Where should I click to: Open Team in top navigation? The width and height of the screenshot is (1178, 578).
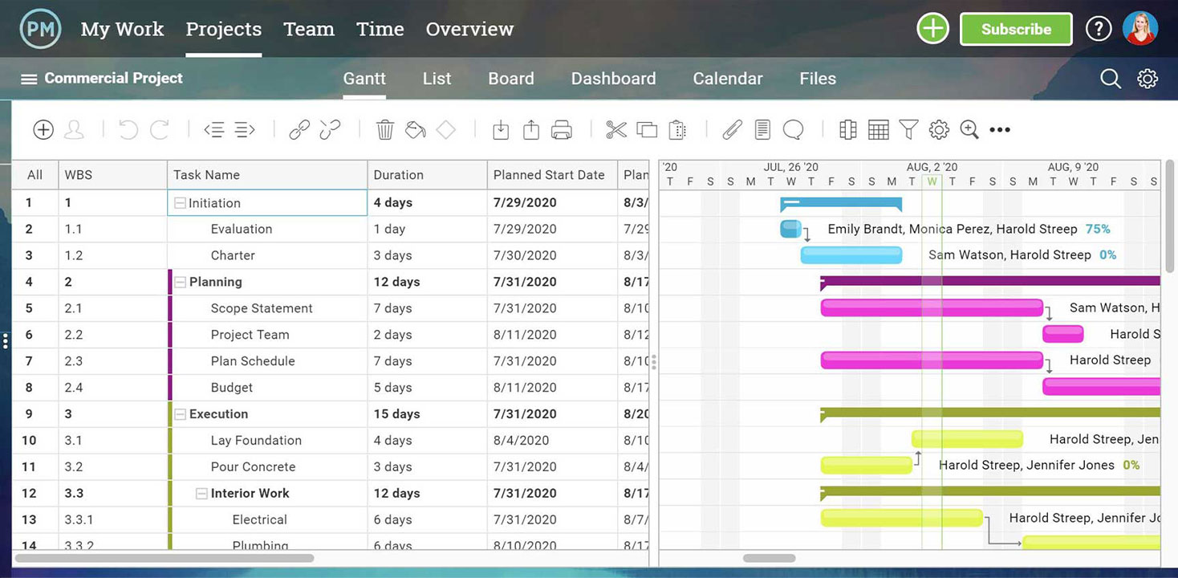(309, 29)
